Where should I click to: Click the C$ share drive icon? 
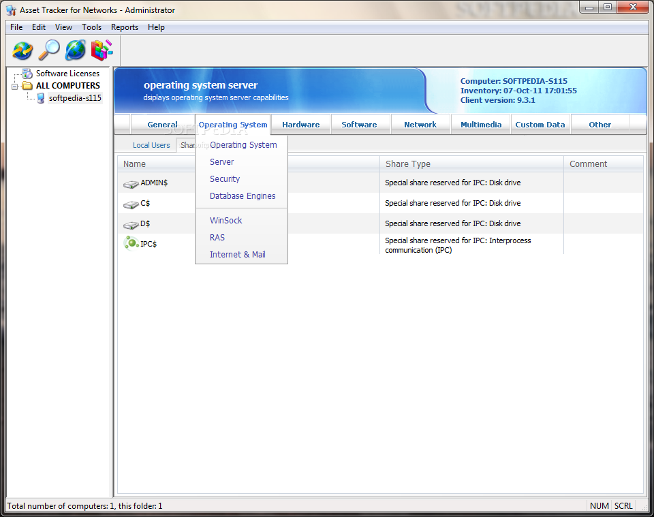point(131,204)
